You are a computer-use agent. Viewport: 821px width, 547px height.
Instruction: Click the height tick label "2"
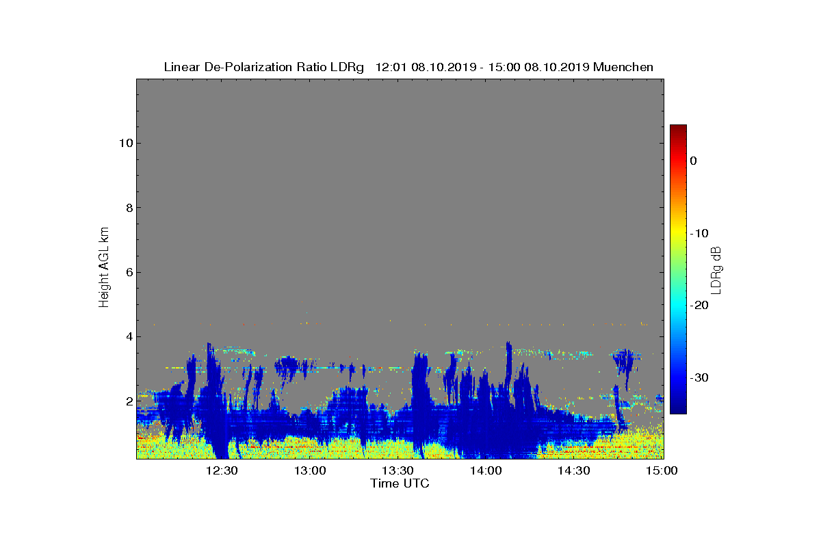click(x=128, y=401)
